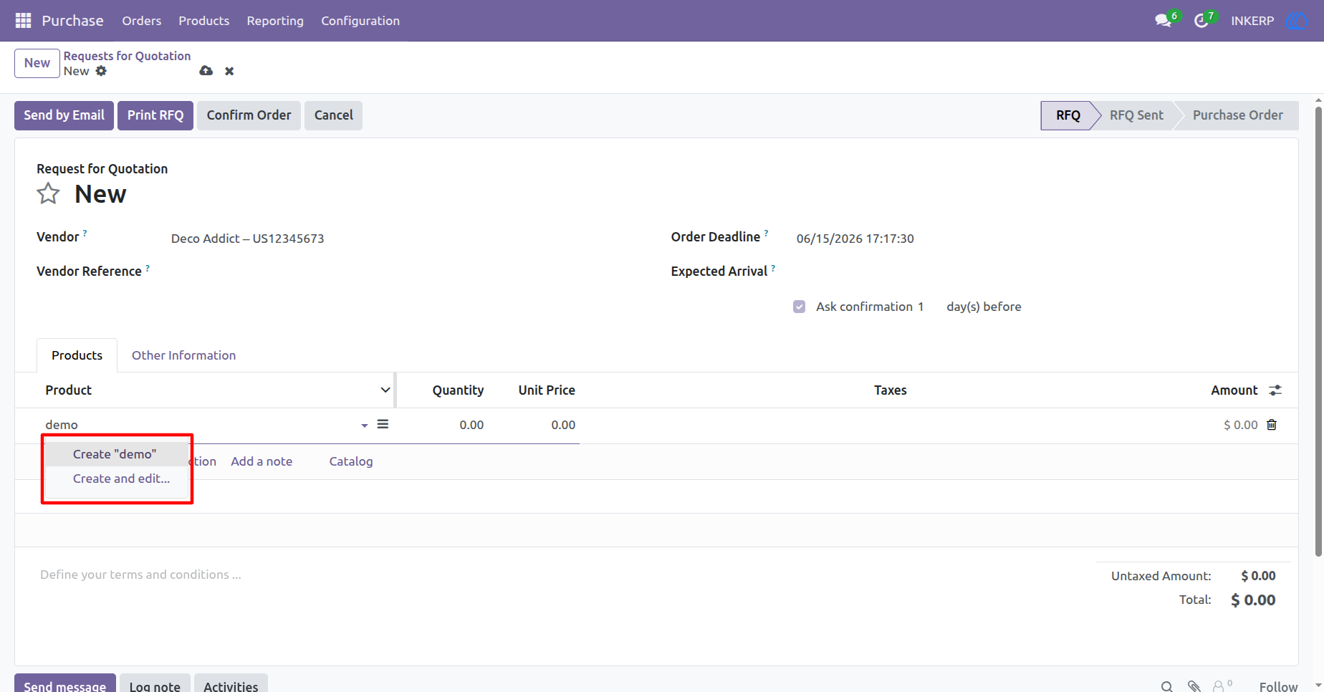Screen dimensions: 1324x692
Task: Open the Product column header chevron
Action: 385,390
